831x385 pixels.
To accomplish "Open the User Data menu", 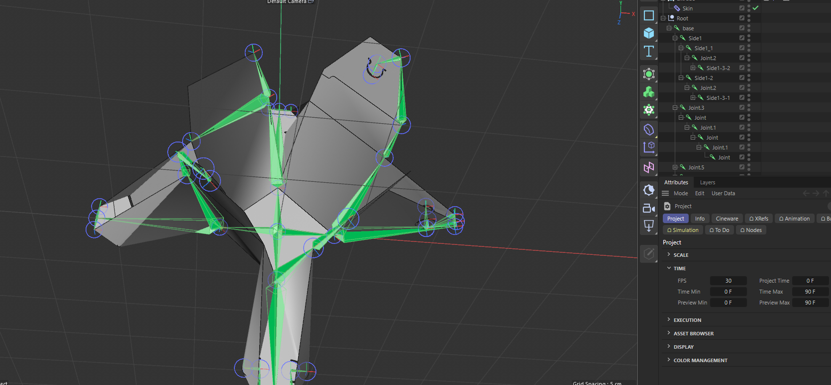I will [723, 193].
